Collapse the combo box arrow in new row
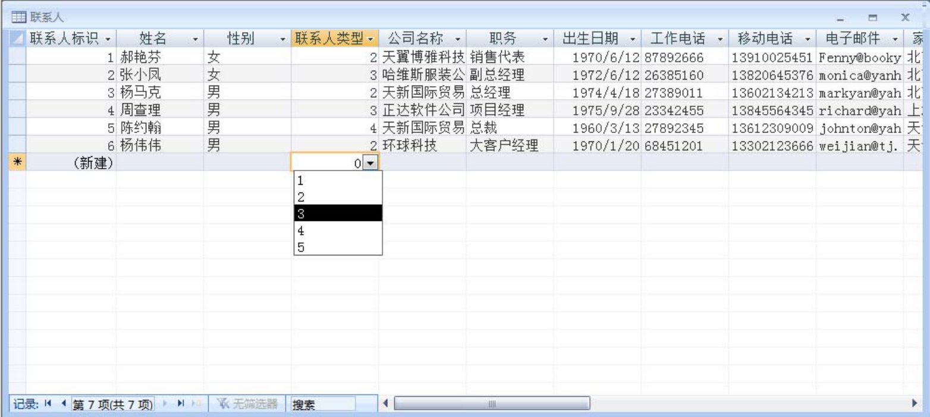The height and width of the screenshot is (417, 930). tap(372, 162)
